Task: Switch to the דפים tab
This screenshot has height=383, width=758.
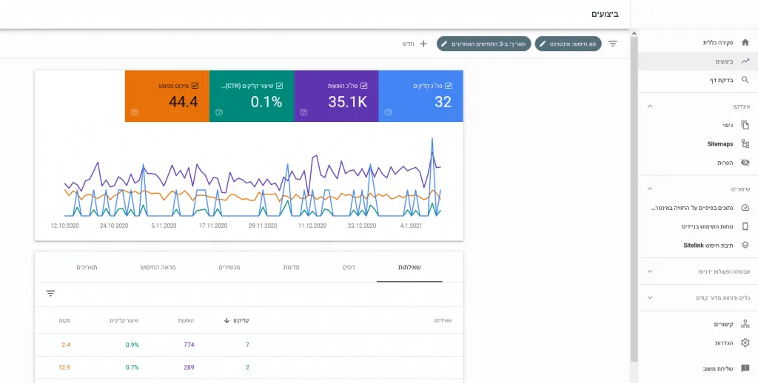Action: [x=349, y=267]
